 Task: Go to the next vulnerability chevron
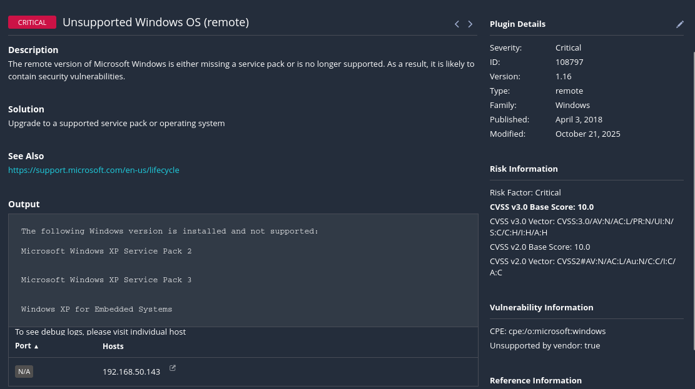(470, 24)
